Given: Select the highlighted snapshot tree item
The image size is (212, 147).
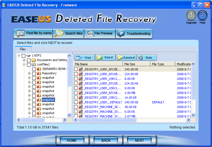Looking at the screenshot, I should pyautogui.click(x=48, y=100).
